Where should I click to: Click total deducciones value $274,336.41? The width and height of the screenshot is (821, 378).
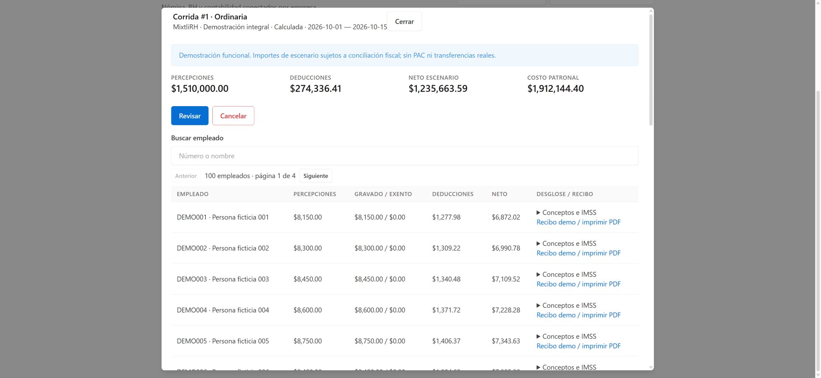click(315, 89)
